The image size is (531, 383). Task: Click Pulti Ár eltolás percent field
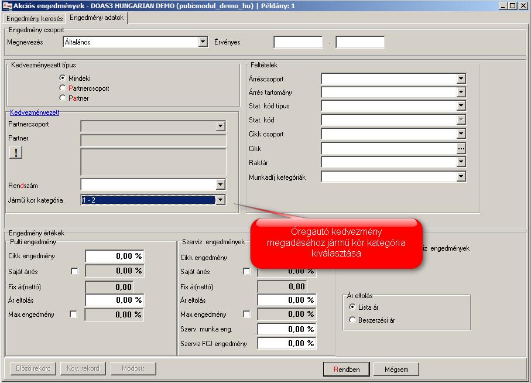point(115,300)
